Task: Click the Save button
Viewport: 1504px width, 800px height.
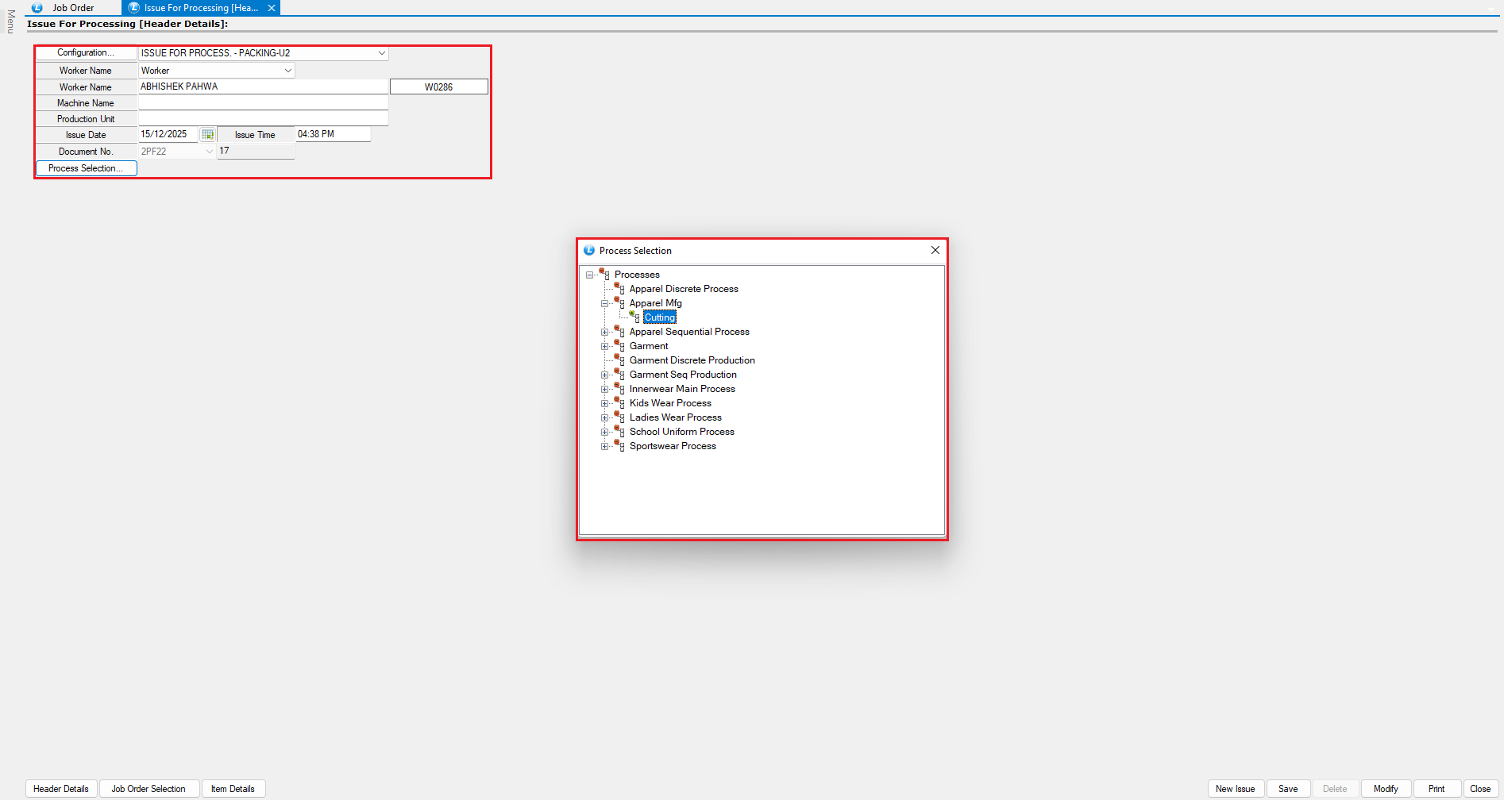Action: [1287, 789]
